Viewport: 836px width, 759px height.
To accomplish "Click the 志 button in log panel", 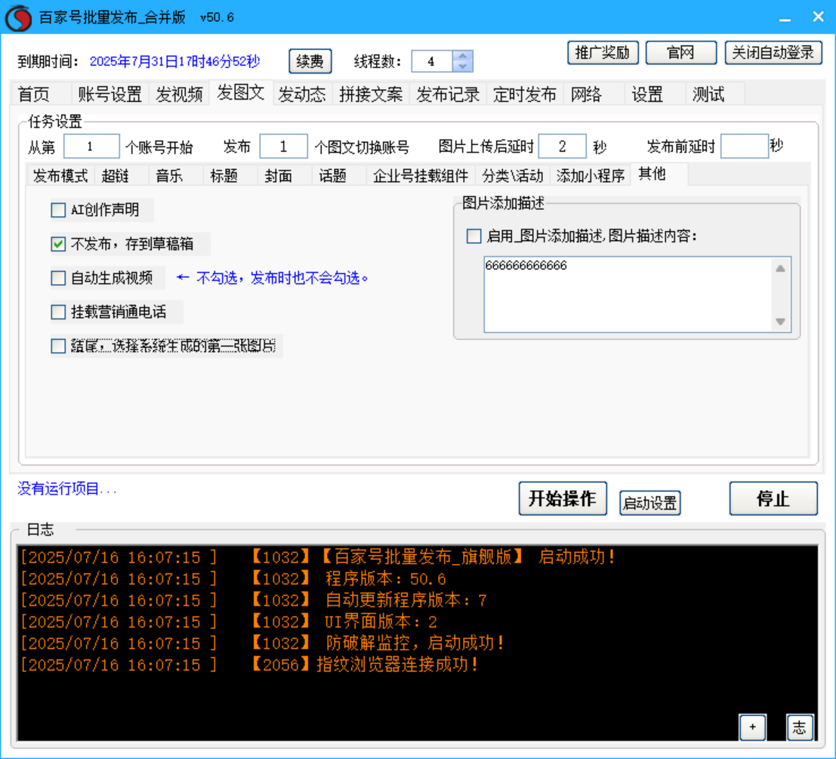I will [799, 727].
